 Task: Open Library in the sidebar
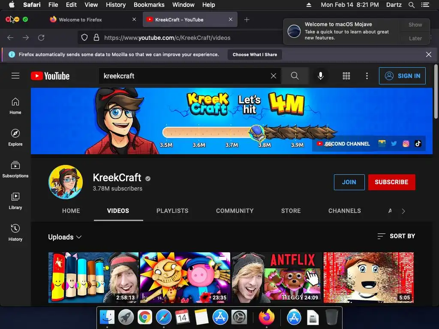click(15, 201)
